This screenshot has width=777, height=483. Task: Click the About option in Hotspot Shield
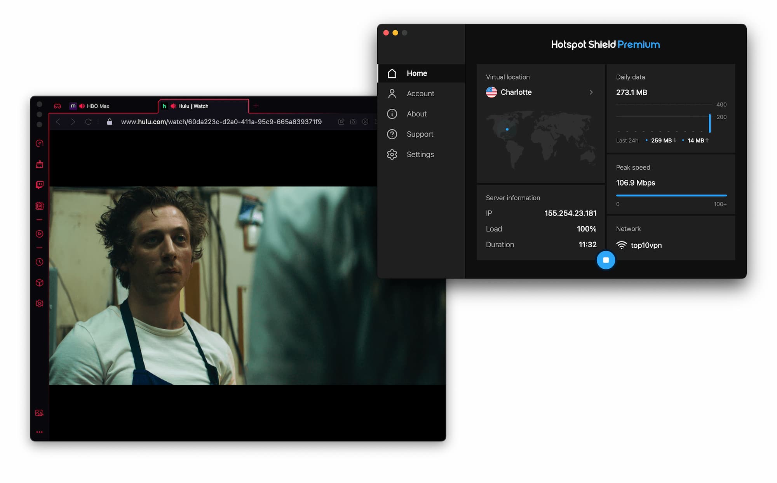416,113
